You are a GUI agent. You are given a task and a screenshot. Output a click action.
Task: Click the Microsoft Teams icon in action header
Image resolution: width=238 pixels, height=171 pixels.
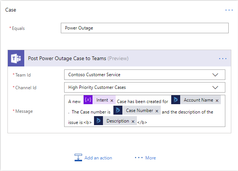click(x=16, y=58)
